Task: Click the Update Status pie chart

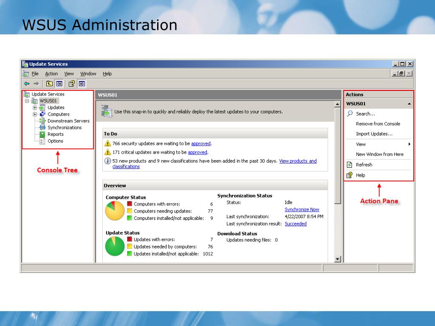Action: pos(115,246)
